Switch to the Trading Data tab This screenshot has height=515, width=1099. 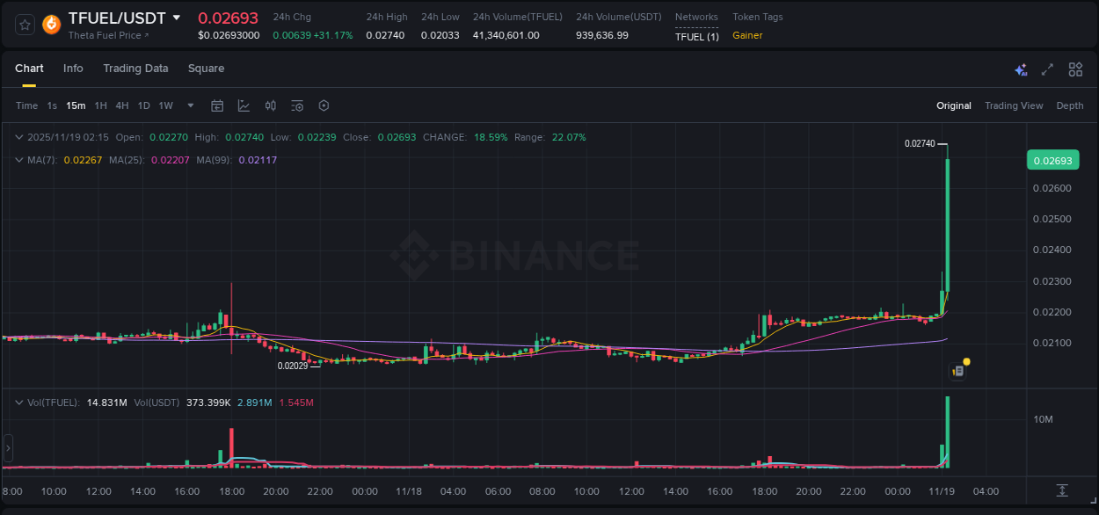click(135, 69)
